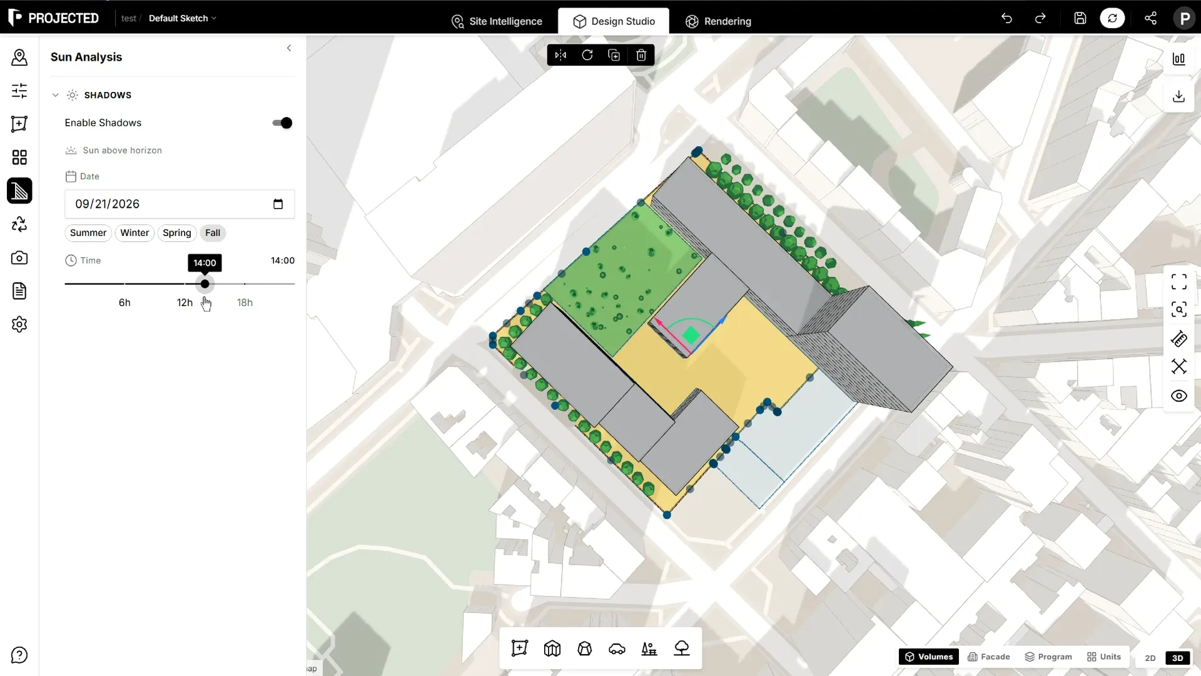Select the tree vegetation tool in bottom toolbar
This screenshot has width=1201, height=676.
pos(682,648)
